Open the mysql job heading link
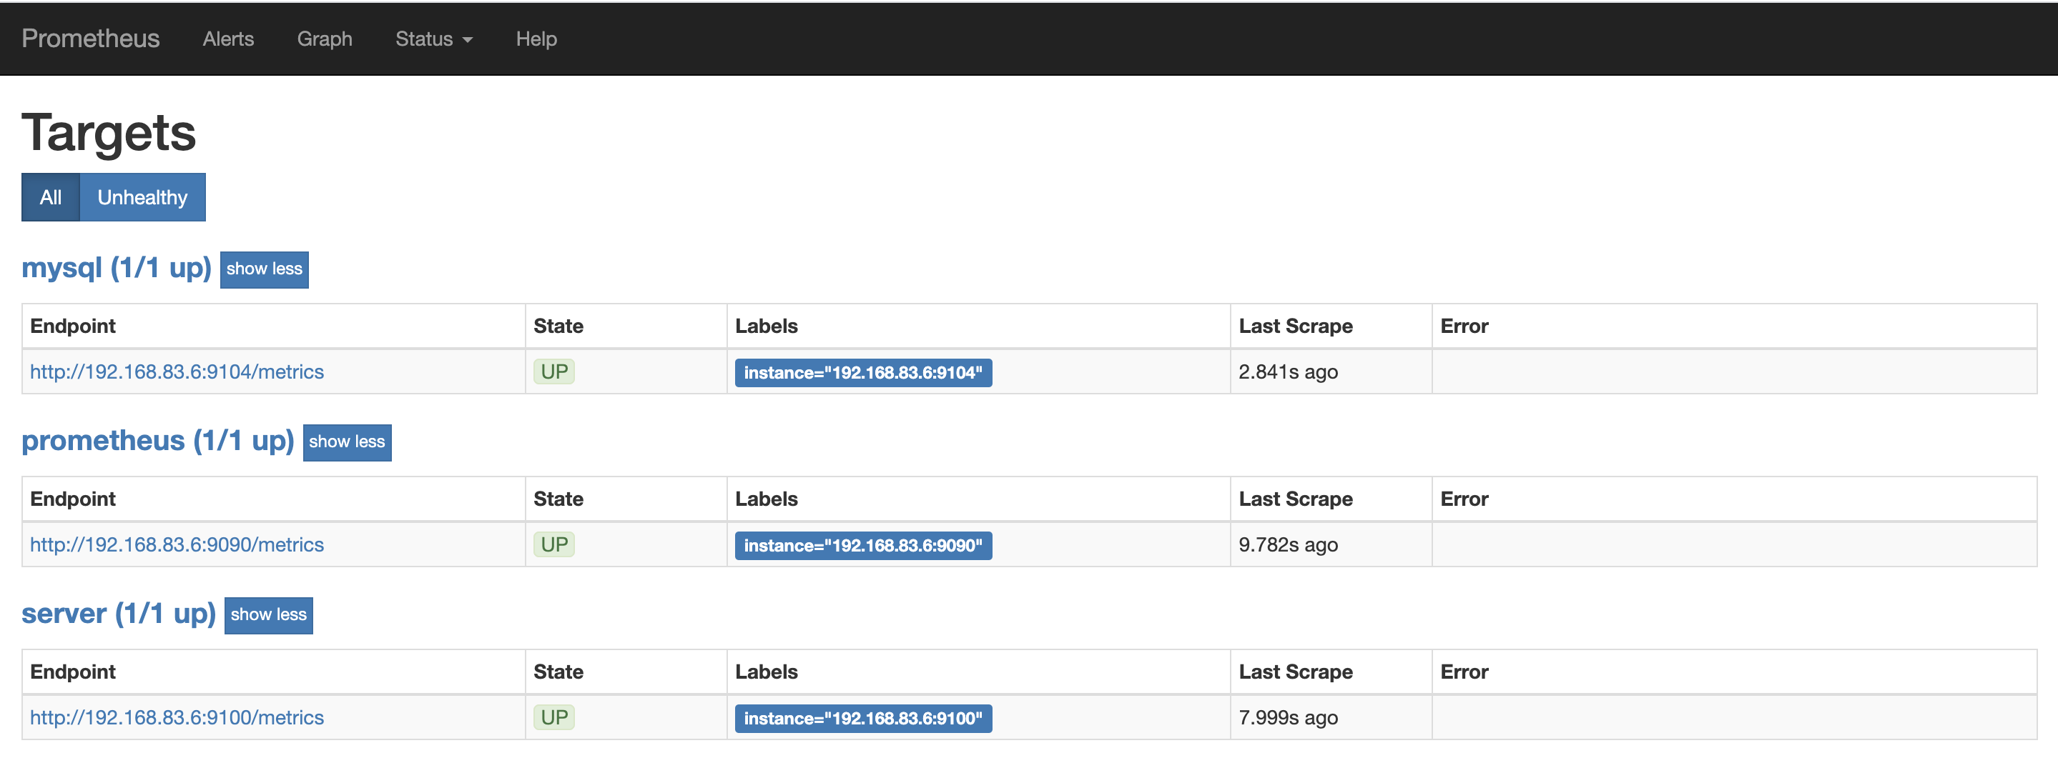The height and width of the screenshot is (783, 2058). (116, 267)
